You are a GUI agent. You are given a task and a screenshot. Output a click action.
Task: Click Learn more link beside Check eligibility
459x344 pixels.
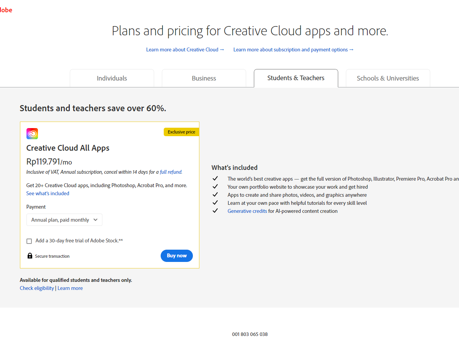pyautogui.click(x=70, y=288)
